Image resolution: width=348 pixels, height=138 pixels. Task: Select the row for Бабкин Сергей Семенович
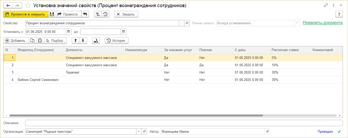(38, 80)
